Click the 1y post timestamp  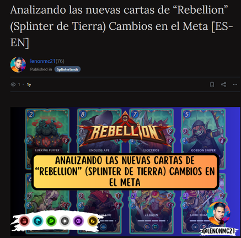coord(29,84)
